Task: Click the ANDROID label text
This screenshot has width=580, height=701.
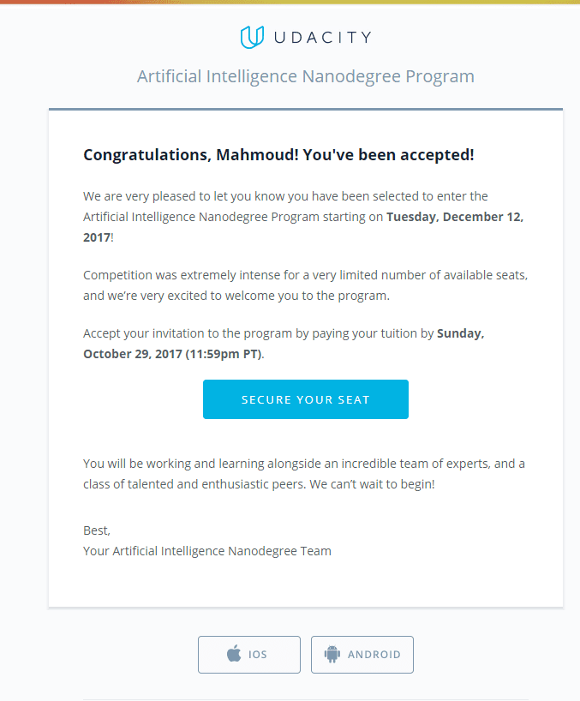Action: [x=374, y=655]
